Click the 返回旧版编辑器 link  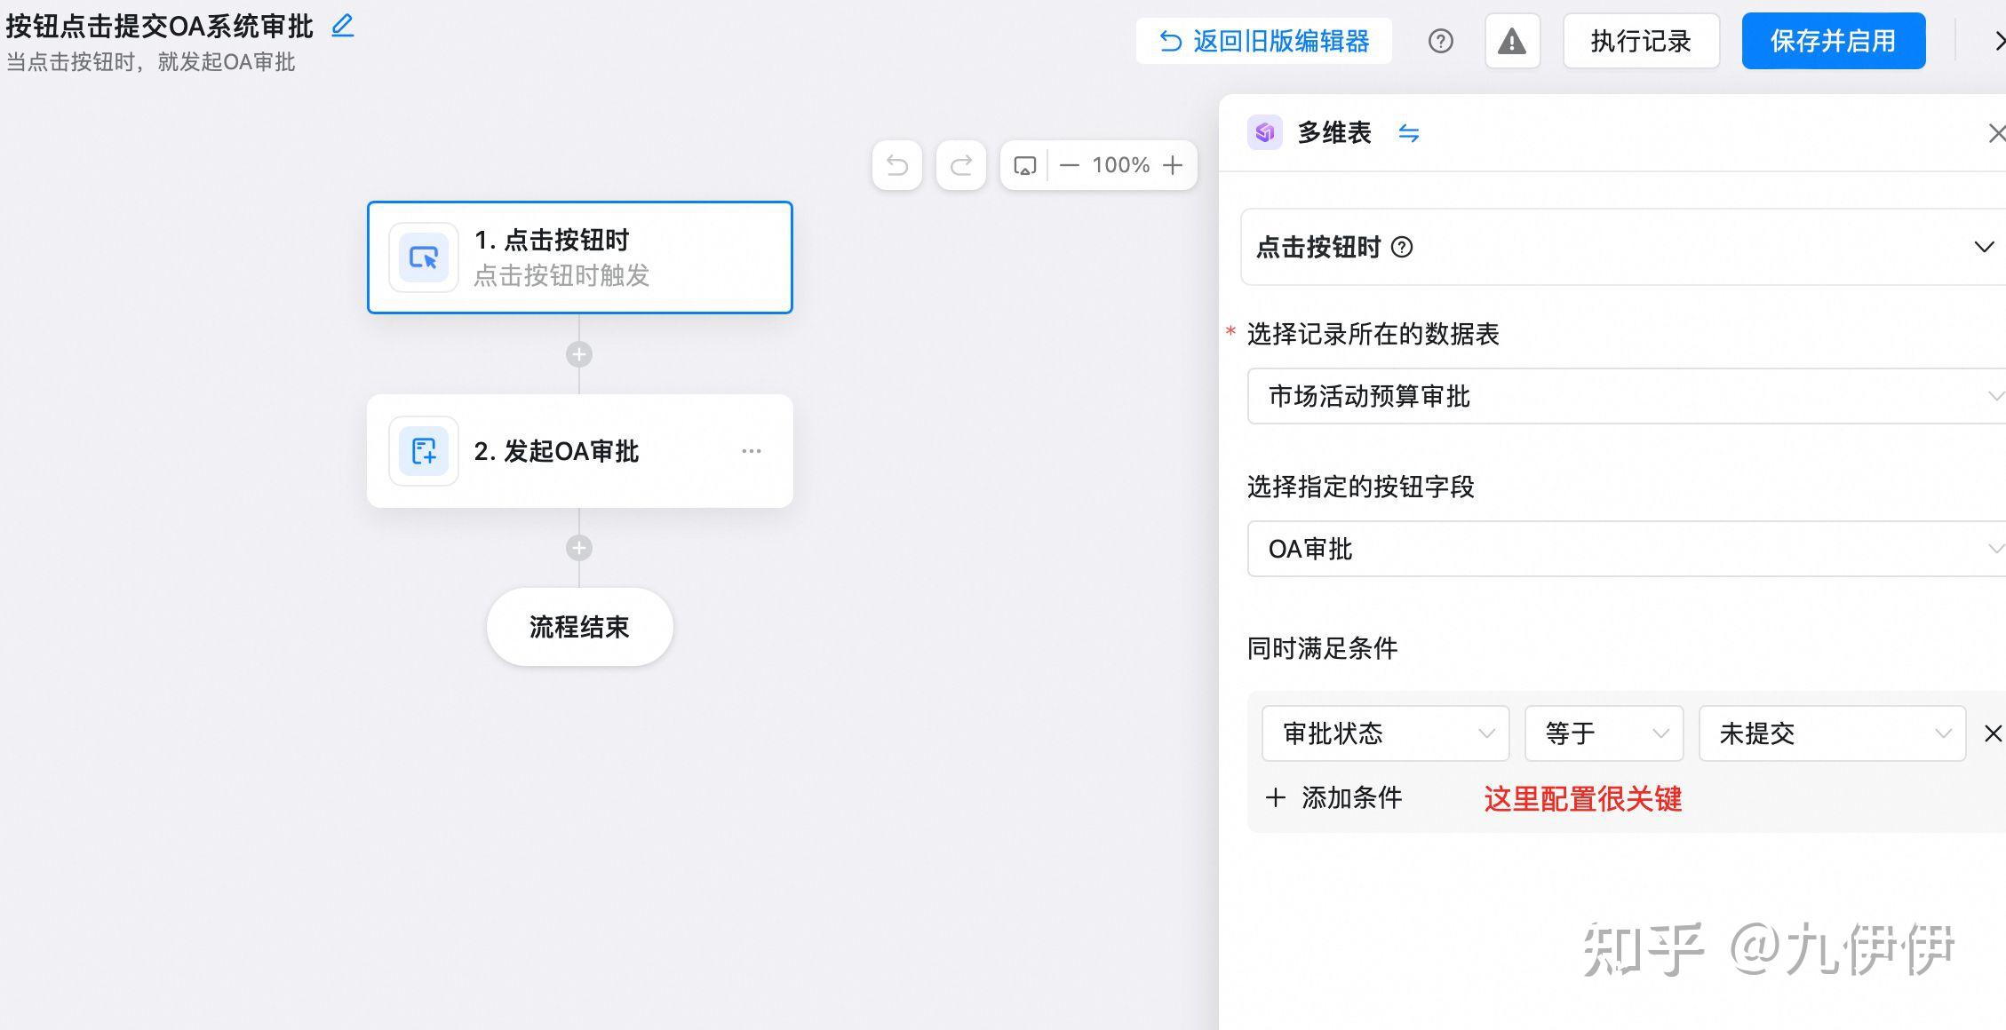click(1263, 41)
